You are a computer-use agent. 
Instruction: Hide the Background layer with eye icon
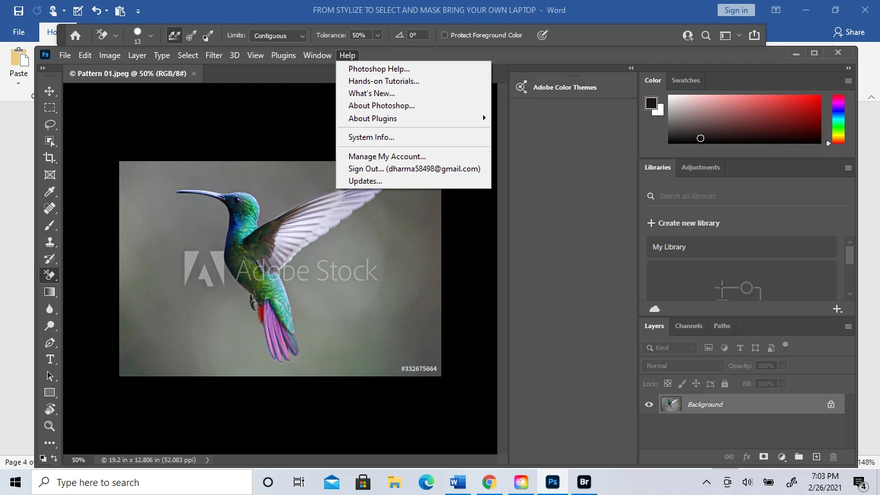point(649,405)
